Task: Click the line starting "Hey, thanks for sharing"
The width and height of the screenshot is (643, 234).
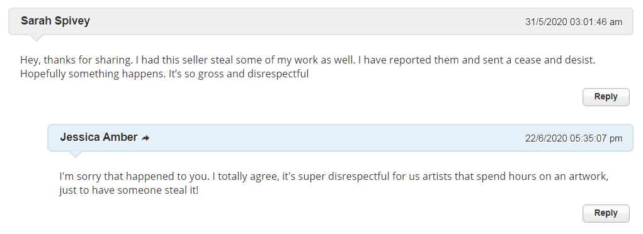Action: point(307,60)
